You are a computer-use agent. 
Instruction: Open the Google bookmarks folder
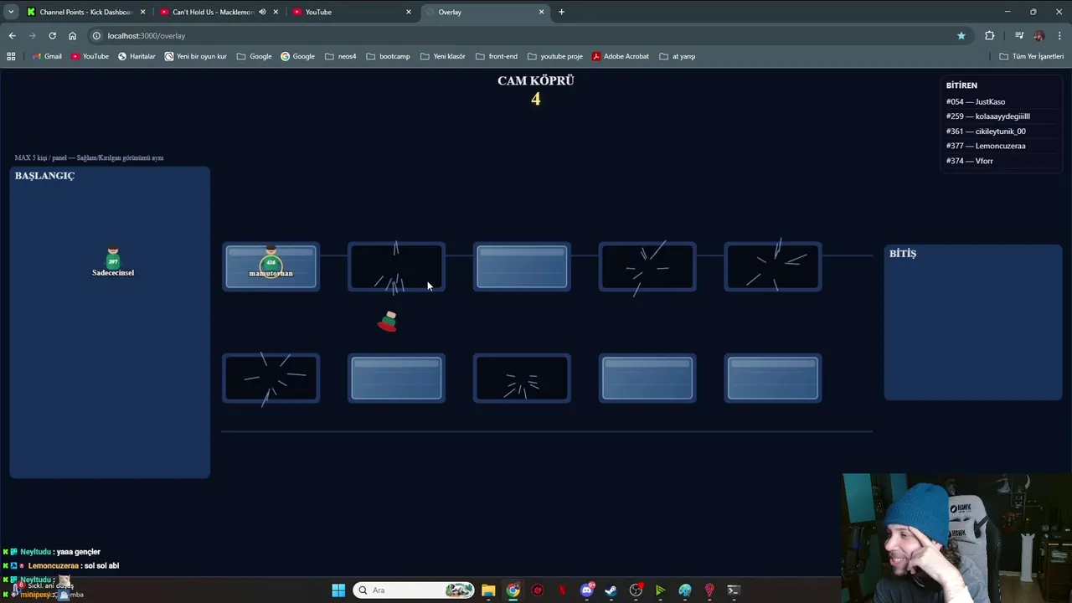255,56
